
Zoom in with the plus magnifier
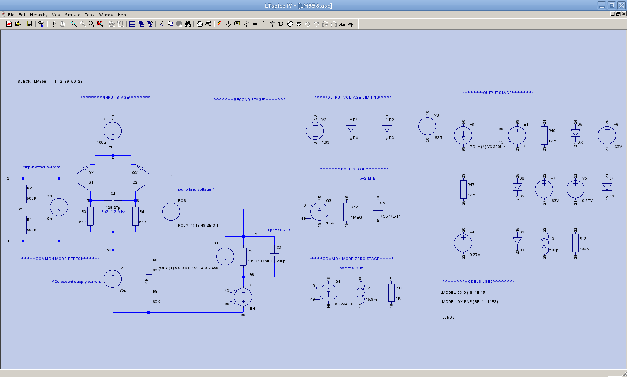tap(74, 24)
